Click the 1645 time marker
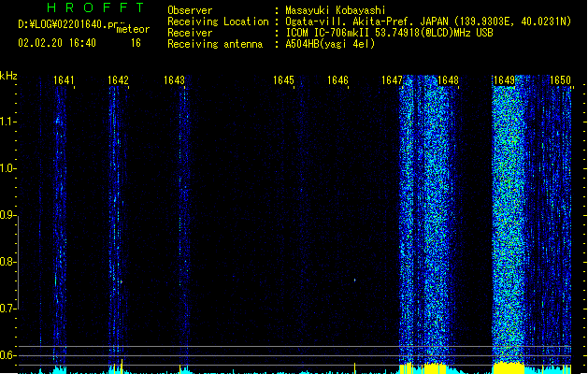Image resolution: width=588 pixels, height=374 pixels. pos(283,80)
